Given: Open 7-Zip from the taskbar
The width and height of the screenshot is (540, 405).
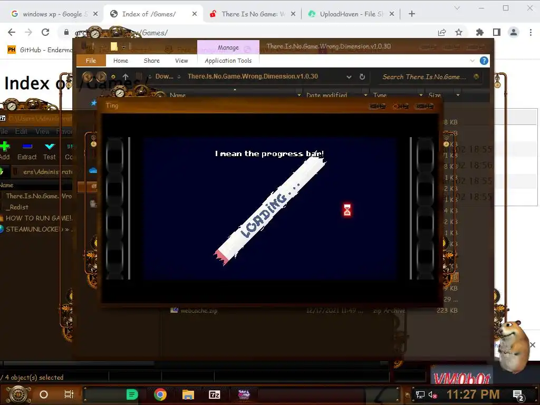Looking at the screenshot, I should pyautogui.click(x=215, y=394).
